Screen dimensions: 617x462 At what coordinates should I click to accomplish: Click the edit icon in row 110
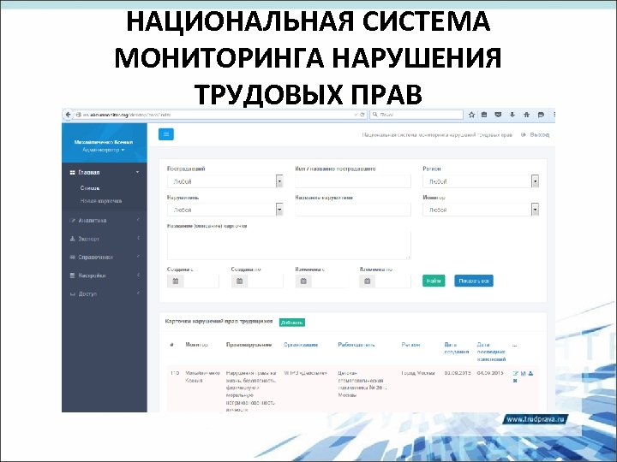(x=516, y=374)
